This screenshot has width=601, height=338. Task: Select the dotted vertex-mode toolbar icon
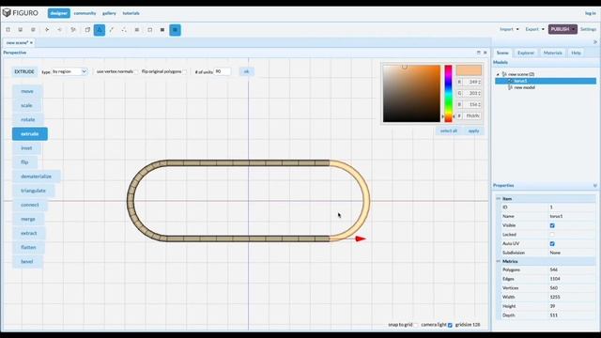124,30
